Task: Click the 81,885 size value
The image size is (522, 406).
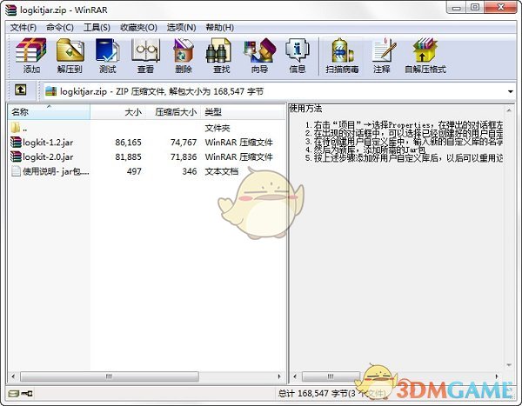Action: [x=128, y=156]
